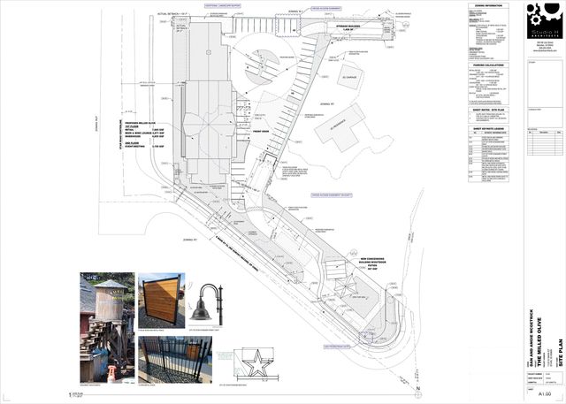This screenshot has height=404, width=566.
Task: Click the Studio H Architects gear logo
Action: pyautogui.click(x=545, y=20)
